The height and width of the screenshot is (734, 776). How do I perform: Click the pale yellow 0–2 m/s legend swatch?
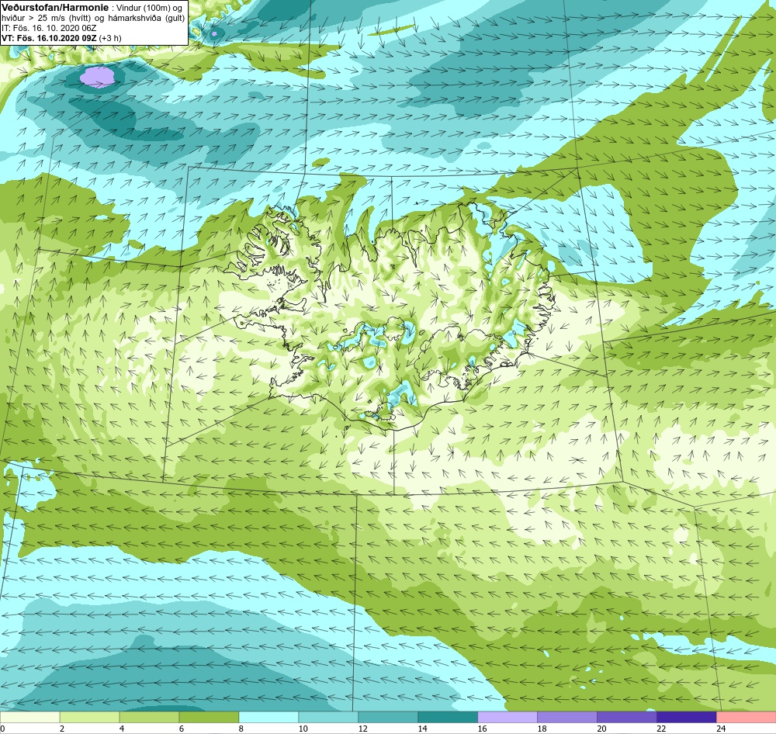(x=29, y=717)
